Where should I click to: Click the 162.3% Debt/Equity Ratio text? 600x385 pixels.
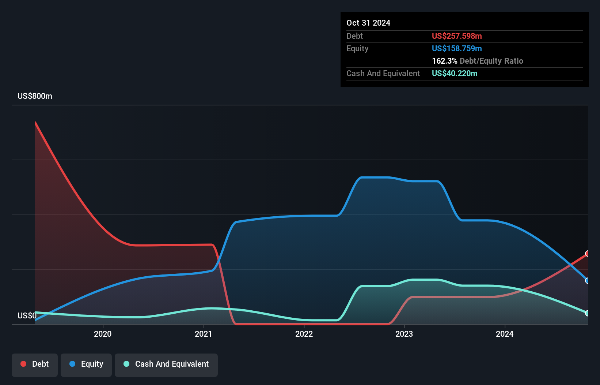[478, 61]
